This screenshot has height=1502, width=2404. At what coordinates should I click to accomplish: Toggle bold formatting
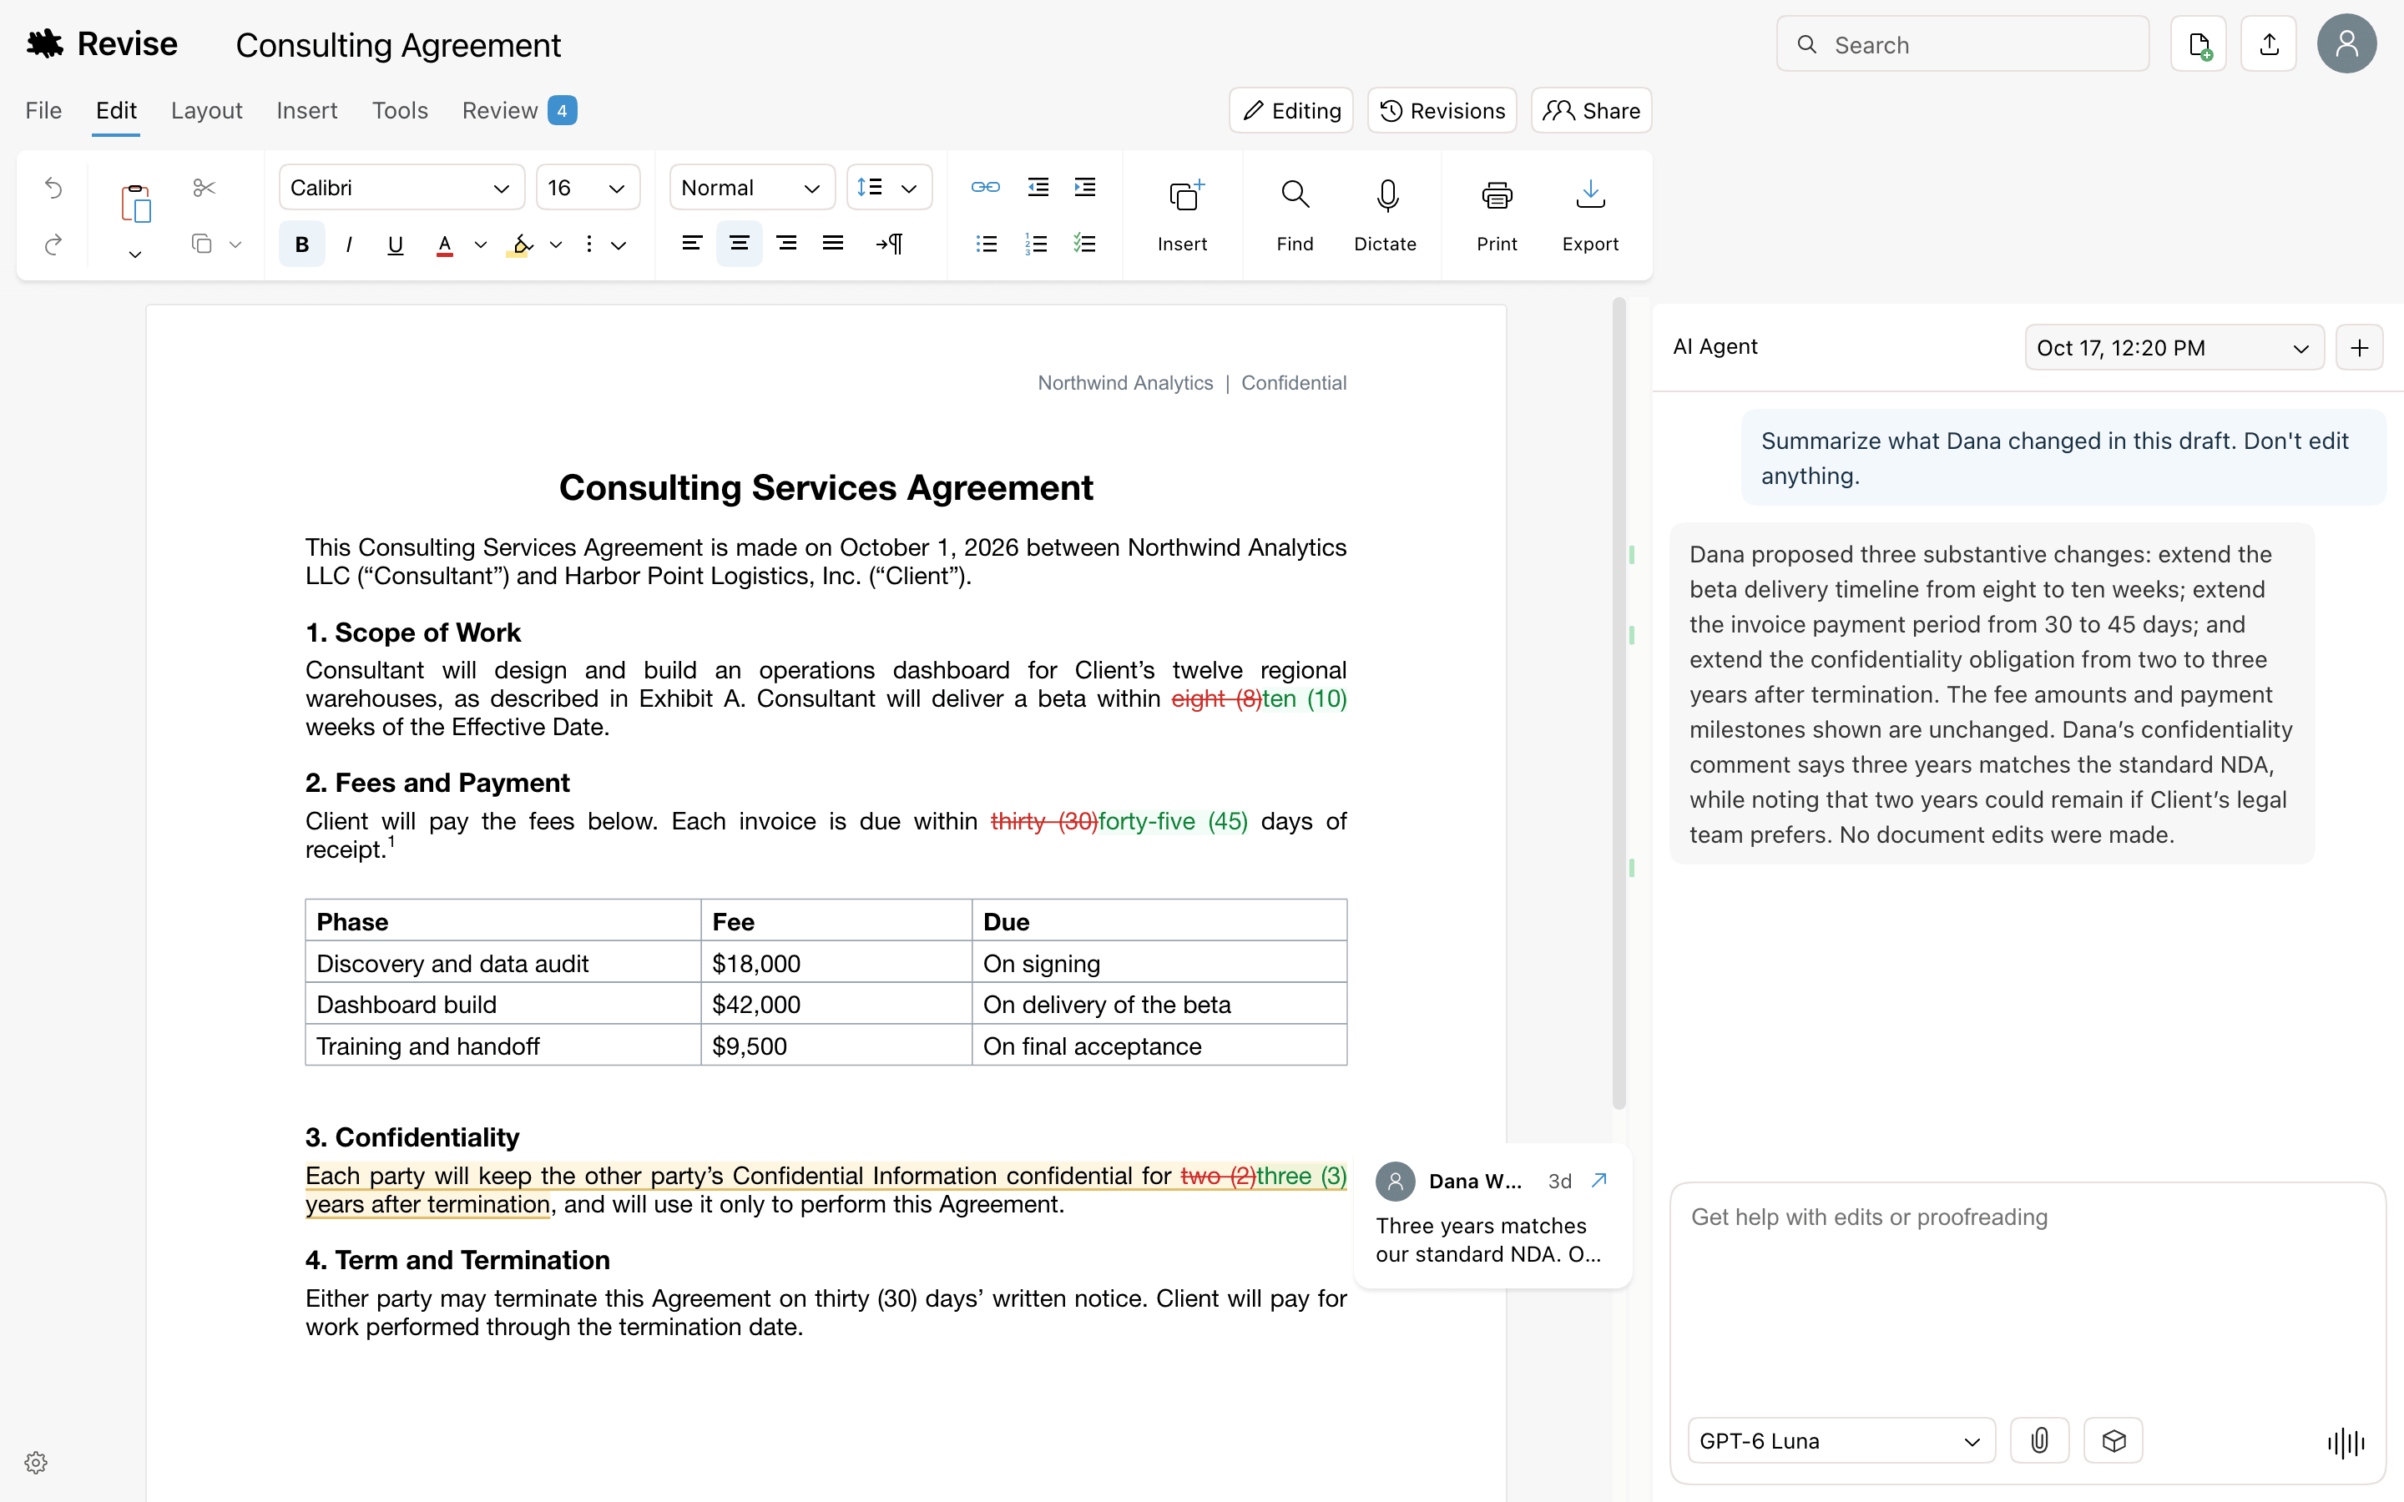(x=302, y=244)
